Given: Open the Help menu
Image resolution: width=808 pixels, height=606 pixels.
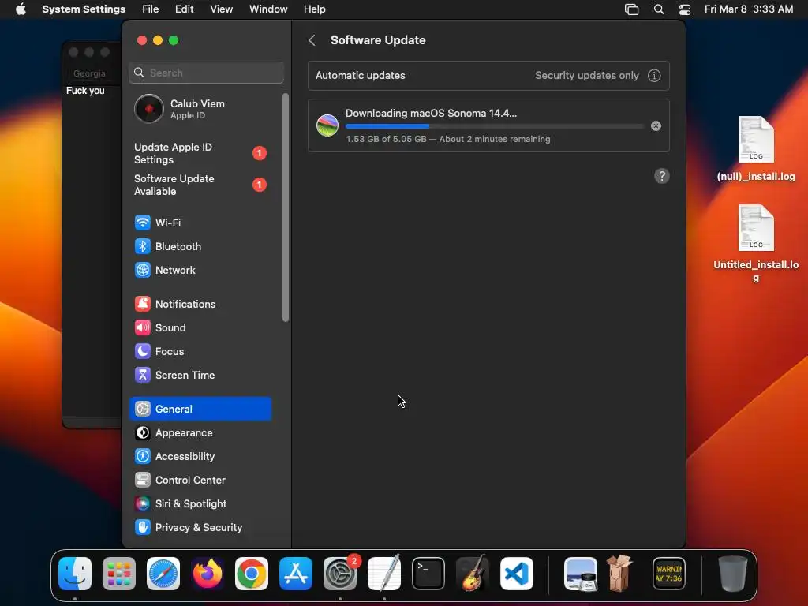Looking at the screenshot, I should pyautogui.click(x=314, y=9).
